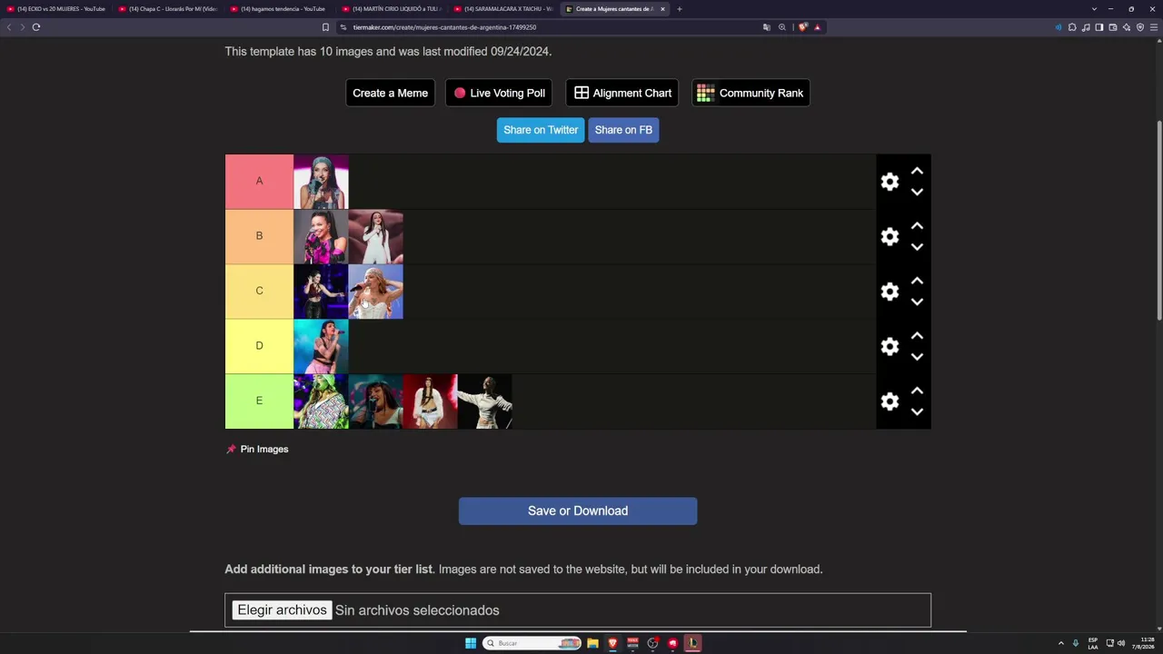Select the pink tier A label
This screenshot has height=654, width=1163.
coord(259,182)
